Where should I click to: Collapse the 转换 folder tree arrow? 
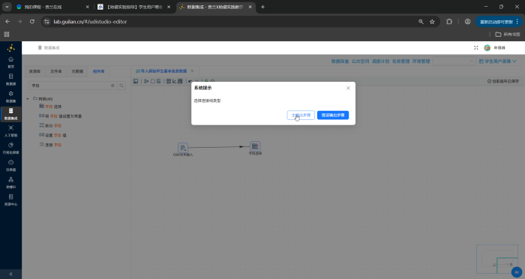coord(28,99)
